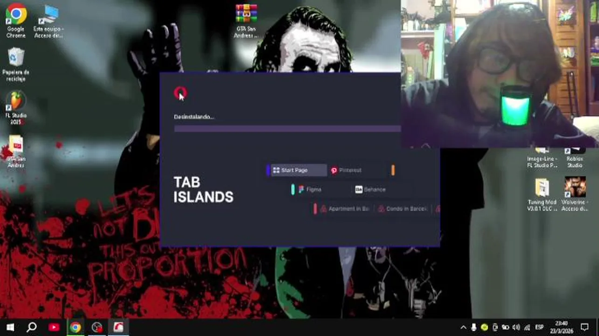This screenshot has width=599, height=336.
Task: Launch the Wolverine desktop shortcut
Action: (x=575, y=195)
